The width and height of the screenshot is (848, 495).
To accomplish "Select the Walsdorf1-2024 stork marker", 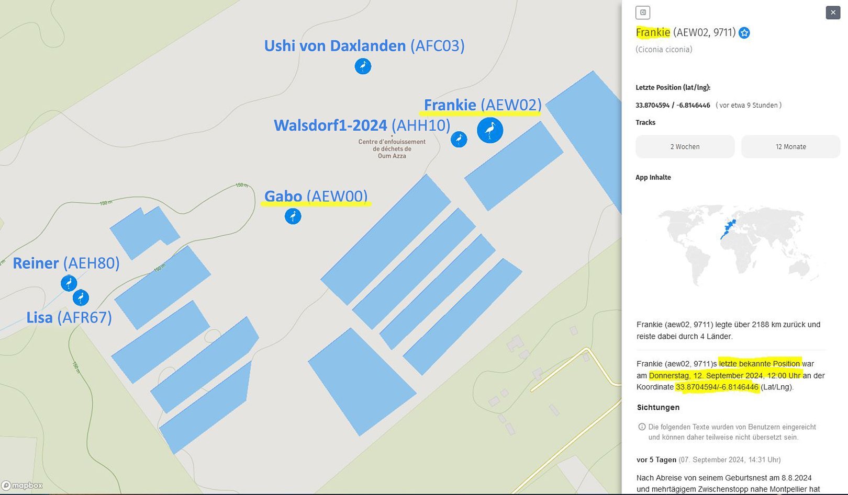I will pos(459,139).
